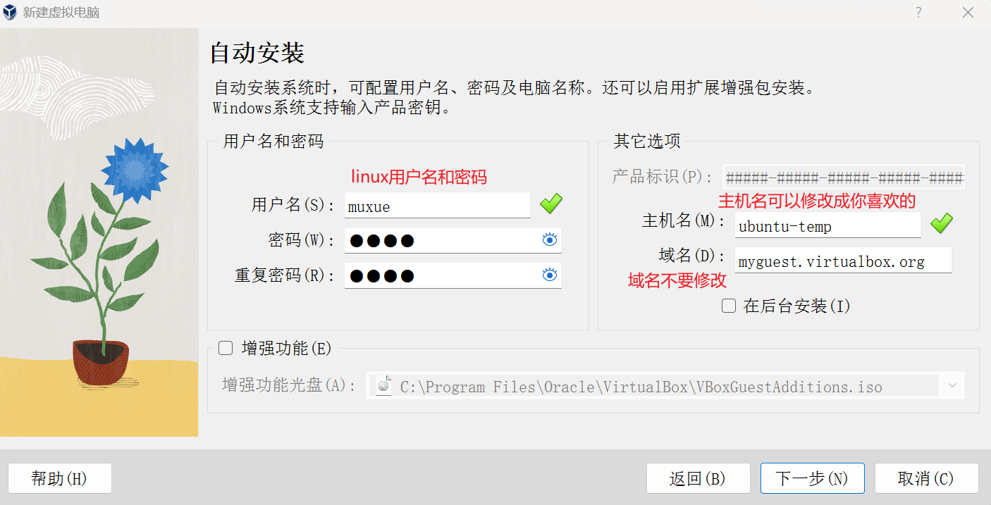Close the 新建虚拟电脑 dialog window
The height and width of the screenshot is (505, 991).
coord(968,12)
